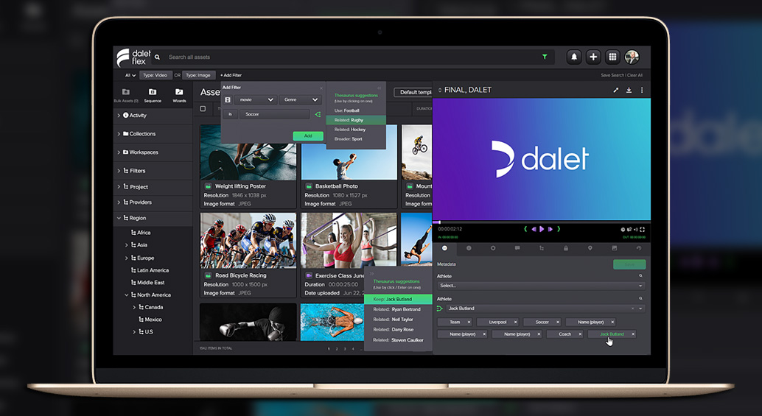Open the Athlete Select... dropdown

(541, 286)
